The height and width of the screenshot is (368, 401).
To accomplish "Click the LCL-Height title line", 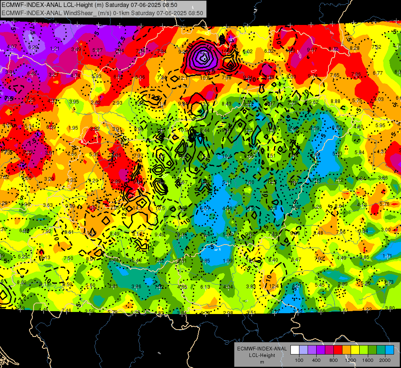I will 90,5.
